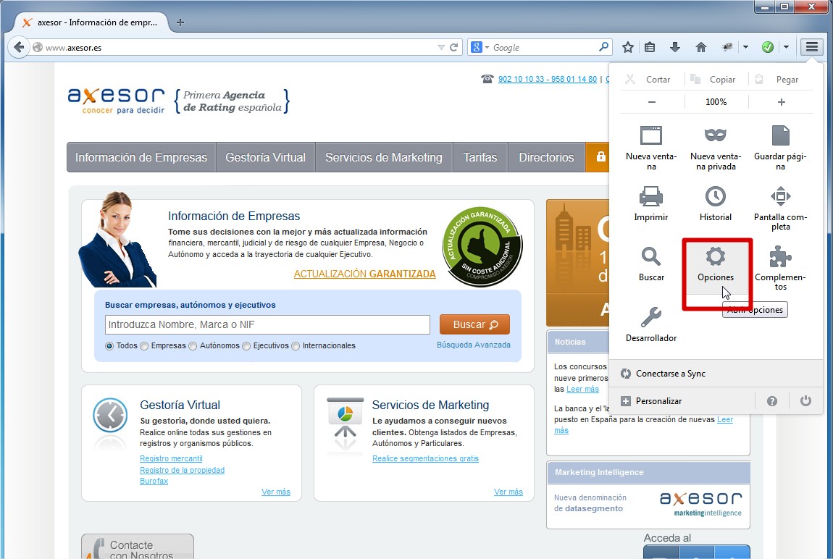The height and width of the screenshot is (559, 833).
Task: Follow the Registro de la propiedad link
Action: (x=183, y=470)
